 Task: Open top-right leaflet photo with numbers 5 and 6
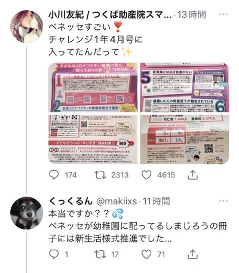pos(185,88)
